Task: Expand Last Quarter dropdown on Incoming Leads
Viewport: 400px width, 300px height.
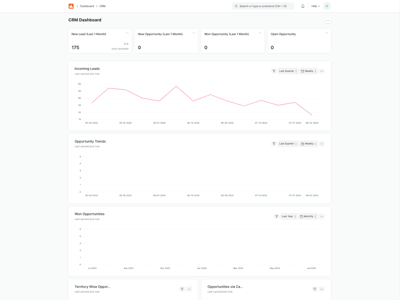Action: click(288, 71)
